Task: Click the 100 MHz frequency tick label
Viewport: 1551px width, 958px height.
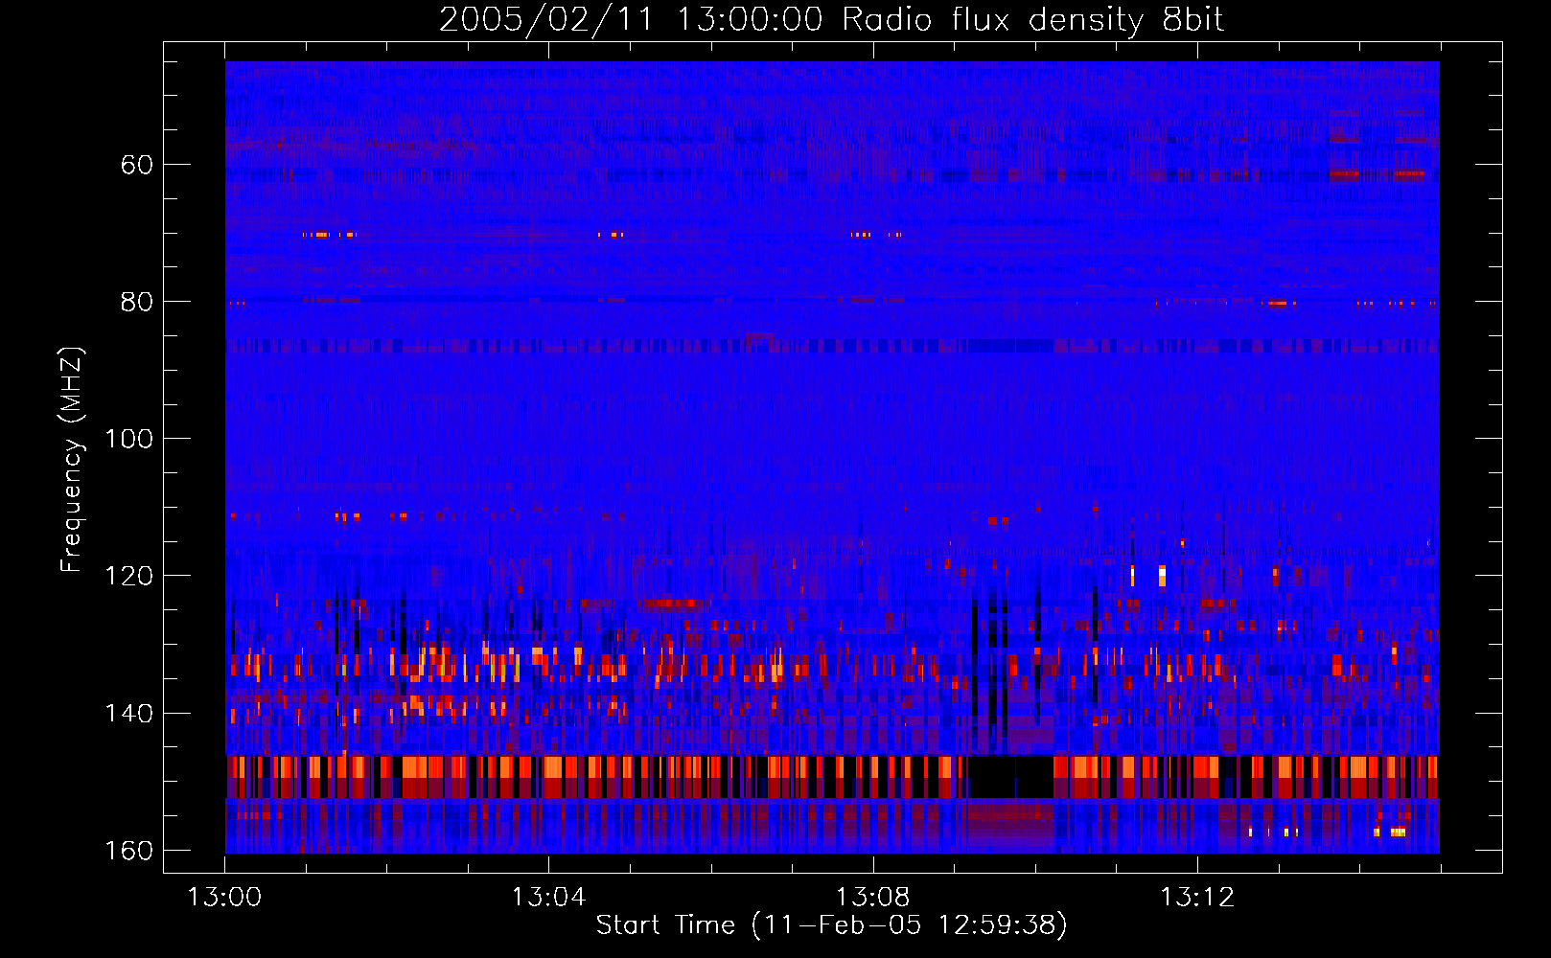Action: tap(128, 439)
